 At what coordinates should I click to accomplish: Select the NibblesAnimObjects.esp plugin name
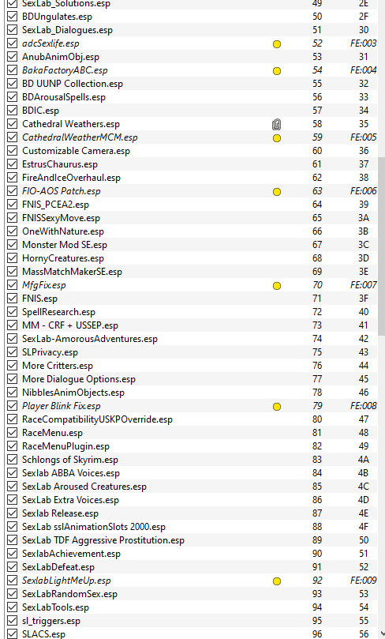[73, 393]
